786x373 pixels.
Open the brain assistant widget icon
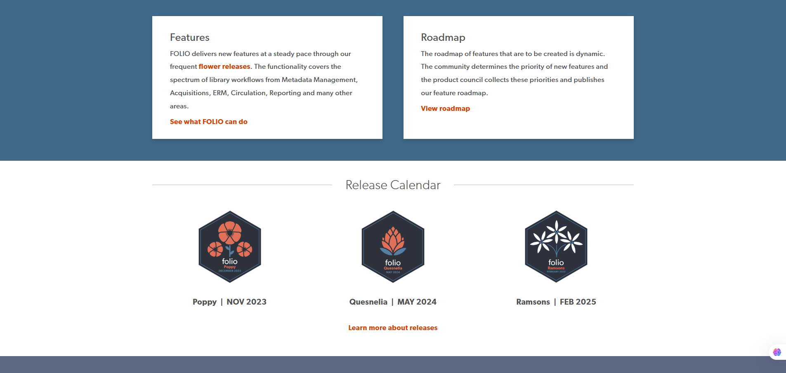coord(777,352)
